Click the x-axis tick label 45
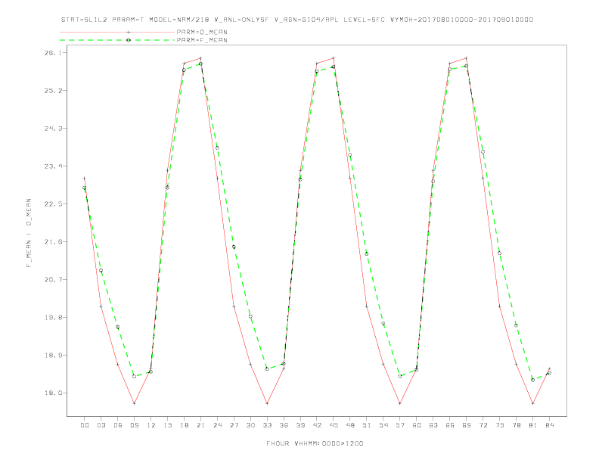The width and height of the screenshot is (599, 463). point(334,425)
